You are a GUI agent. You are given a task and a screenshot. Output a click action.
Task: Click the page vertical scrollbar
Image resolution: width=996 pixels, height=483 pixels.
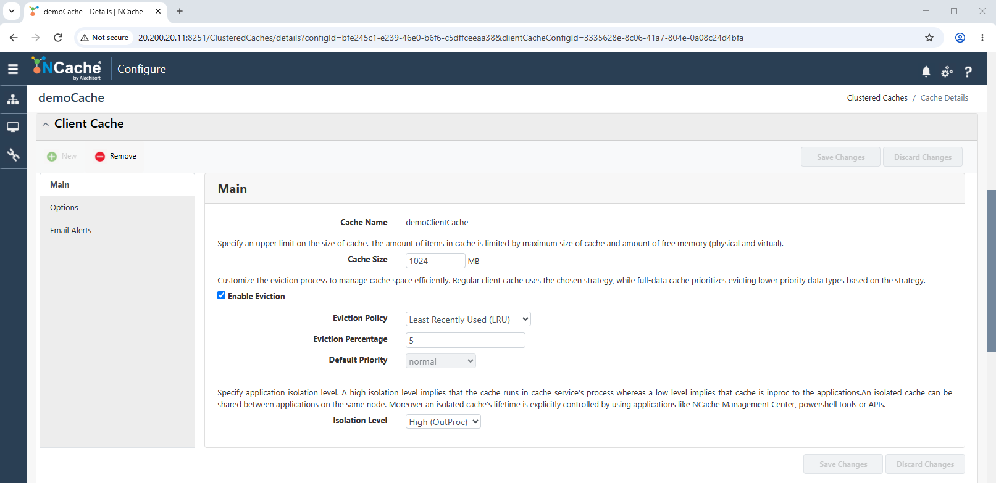click(x=992, y=270)
